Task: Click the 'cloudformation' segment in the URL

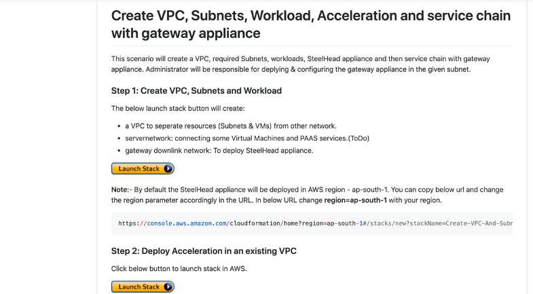Action: (255, 223)
